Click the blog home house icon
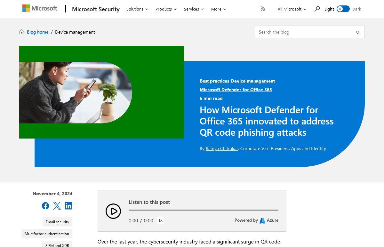384x247 pixels. point(22,32)
